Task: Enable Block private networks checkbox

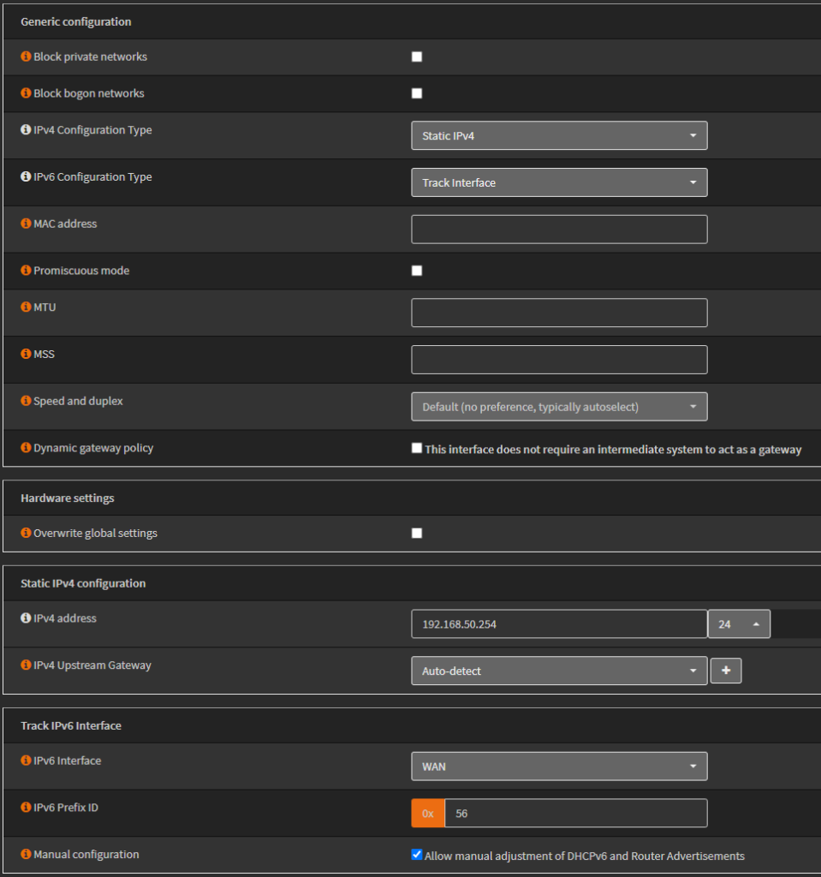Action: tap(417, 57)
